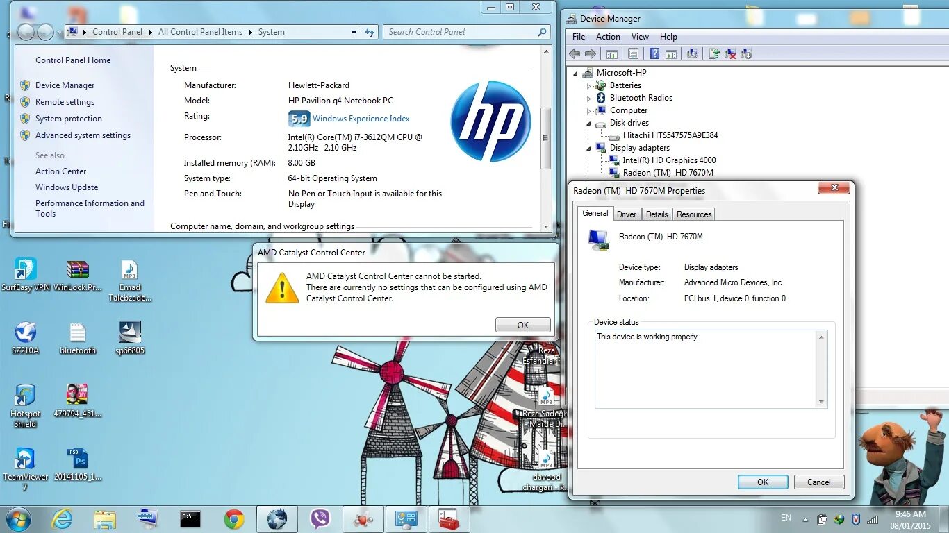The height and width of the screenshot is (533, 949).
Task: Scan for hardware changes in Device Manager
Action: point(693,53)
